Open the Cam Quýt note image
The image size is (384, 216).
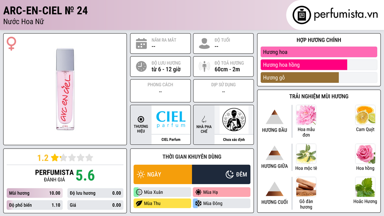click(x=365, y=115)
